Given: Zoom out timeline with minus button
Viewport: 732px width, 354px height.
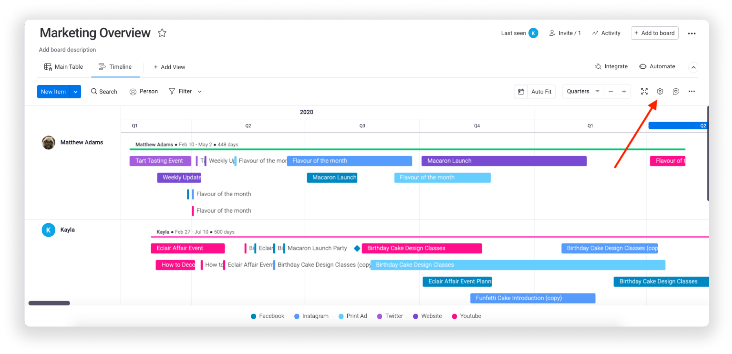Looking at the screenshot, I should 611,91.
